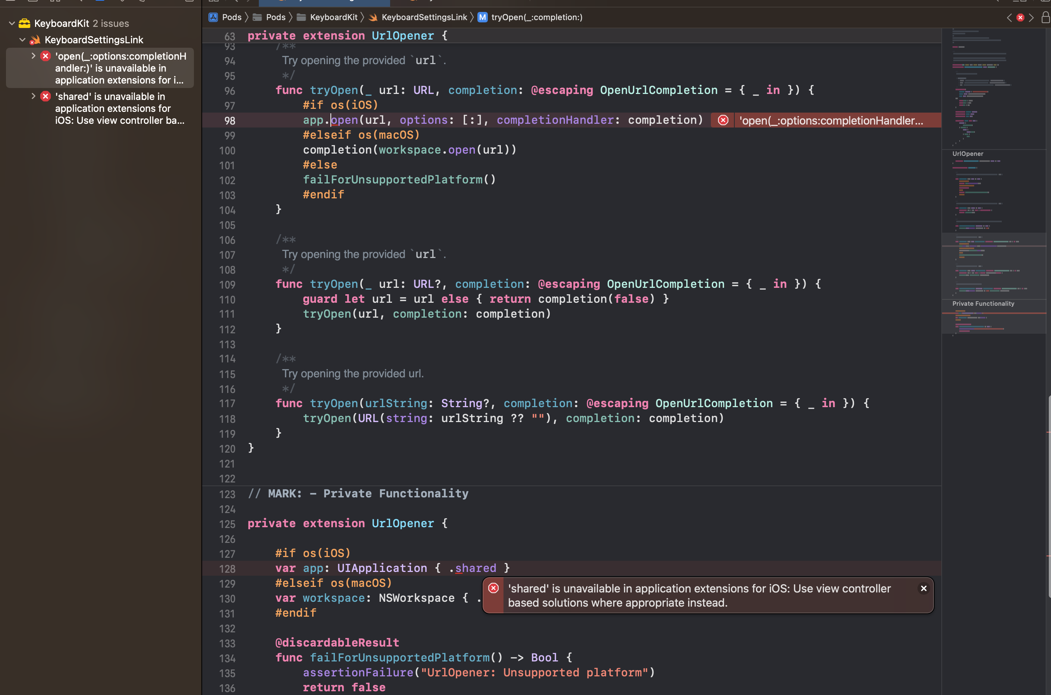
Task: Click the Pods project icon in breadcrumb
Action: coord(213,17)
